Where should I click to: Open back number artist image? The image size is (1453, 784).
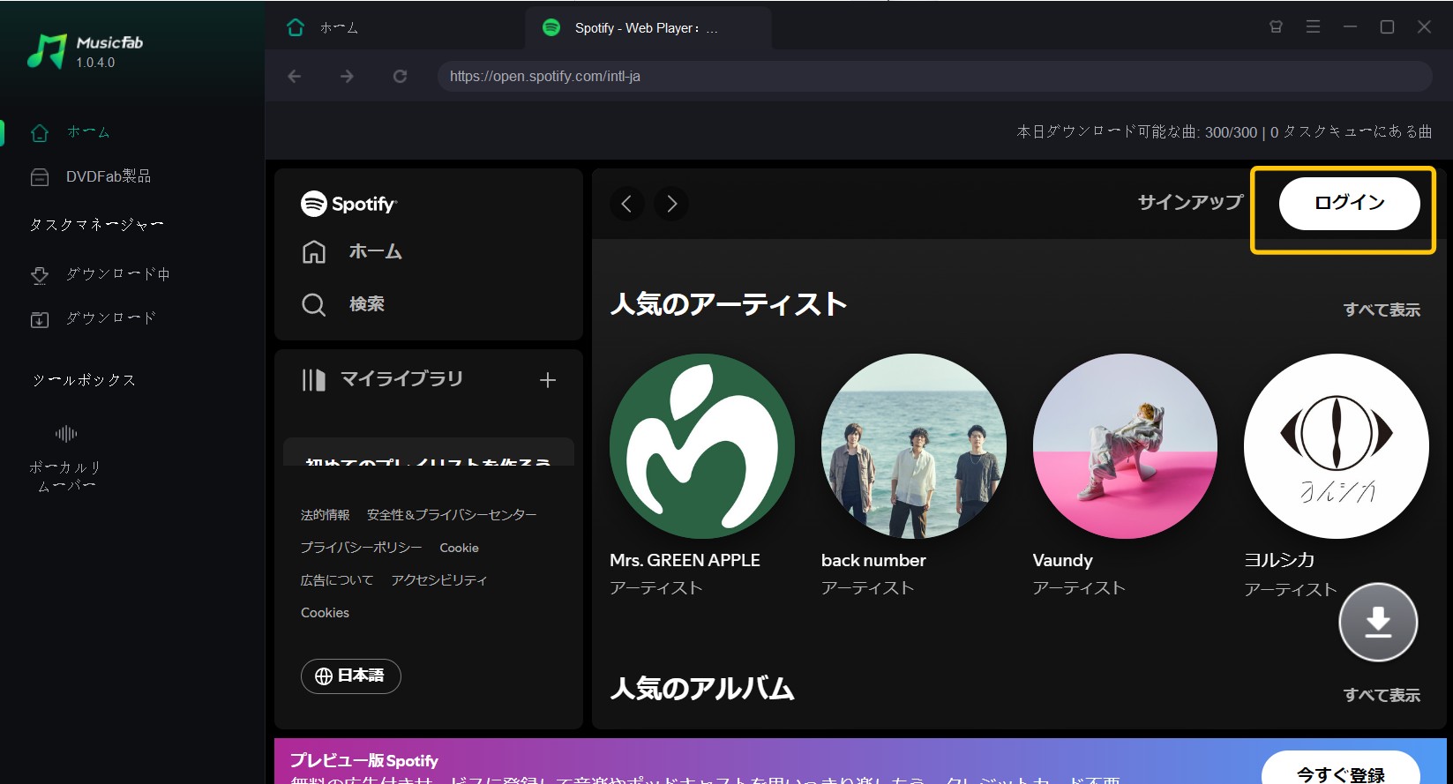coord(914,446)
